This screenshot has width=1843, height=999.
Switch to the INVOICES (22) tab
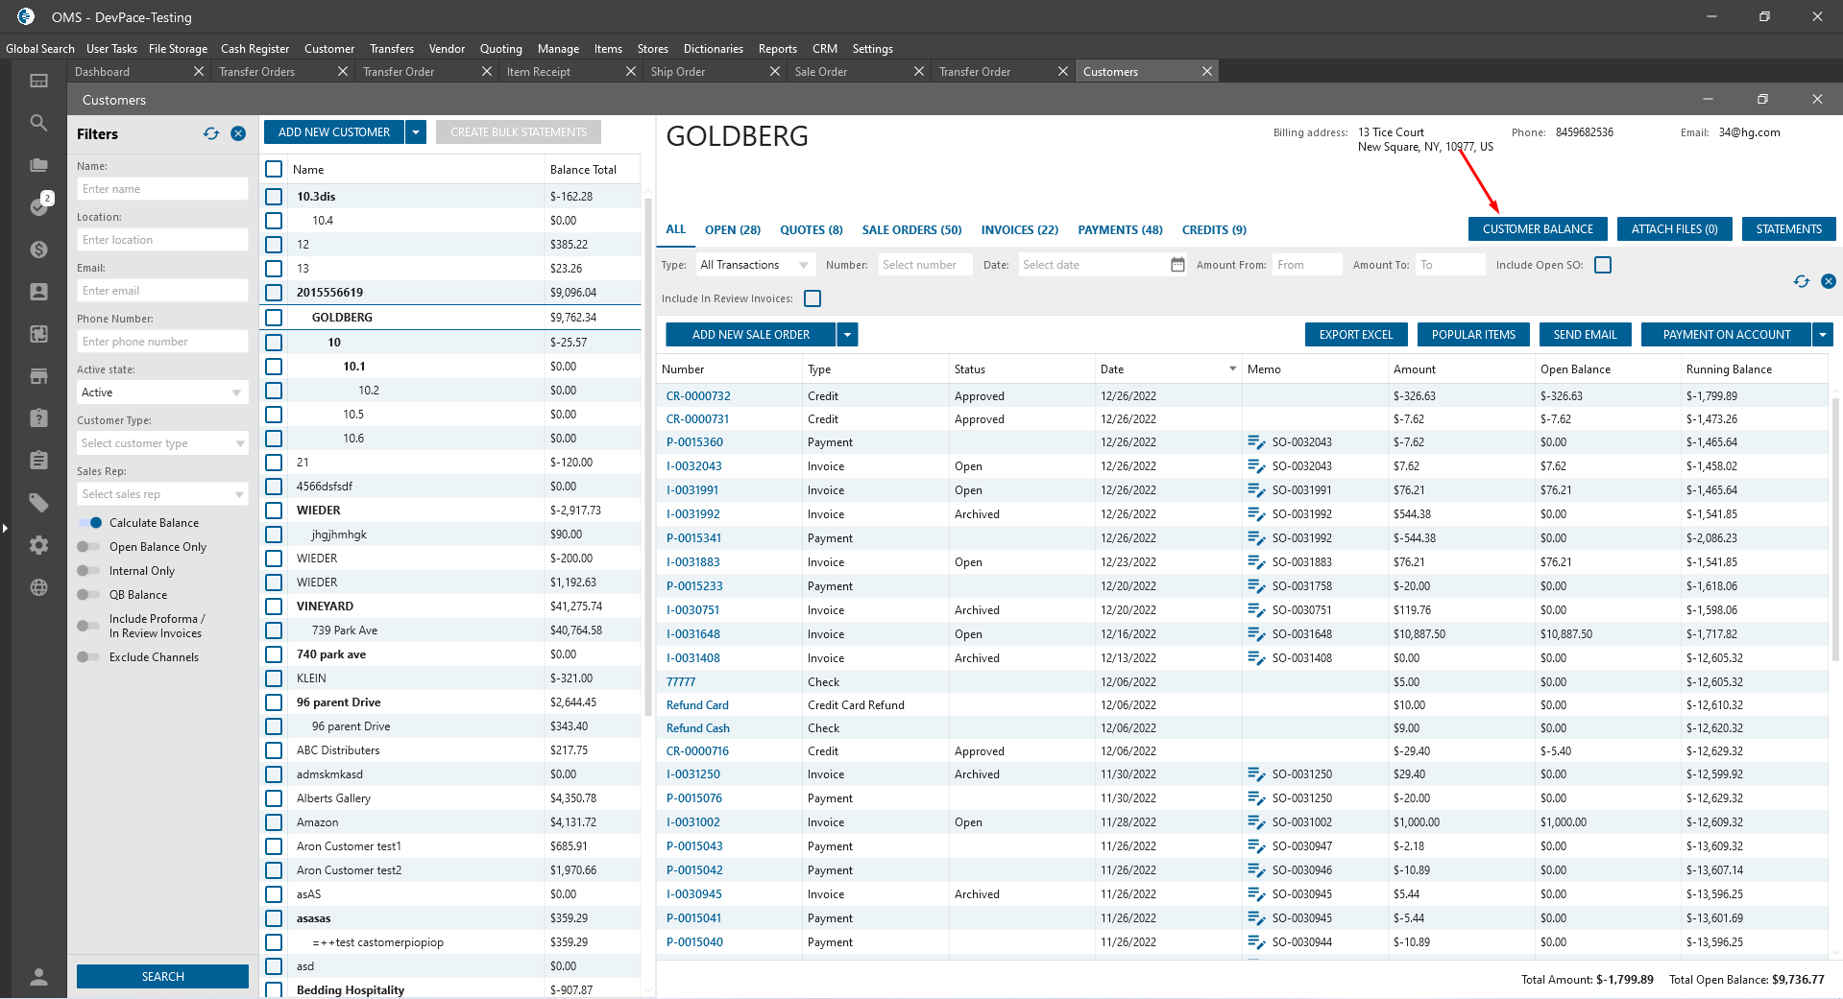[1019, 230]
